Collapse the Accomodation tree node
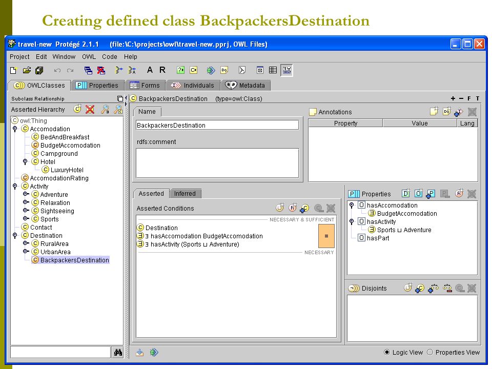 click(x=15, y=129)
